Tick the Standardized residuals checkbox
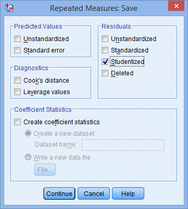The width and height of the screenshot is (188, 209). (x=105, y=50)
